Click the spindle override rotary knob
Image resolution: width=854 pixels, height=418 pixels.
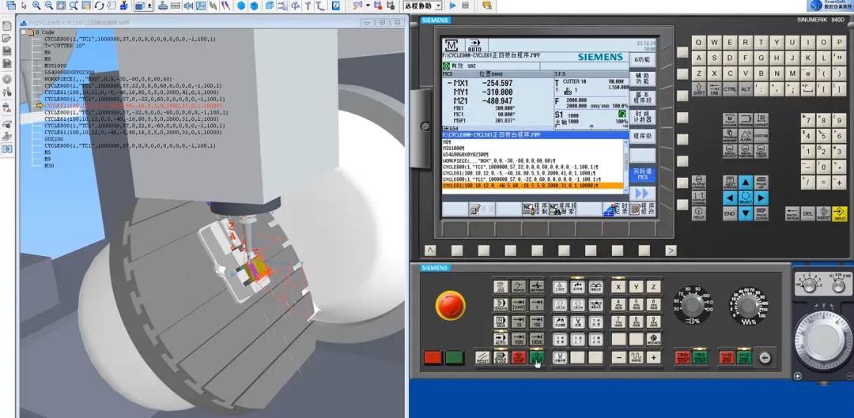[x=692, y=305]
